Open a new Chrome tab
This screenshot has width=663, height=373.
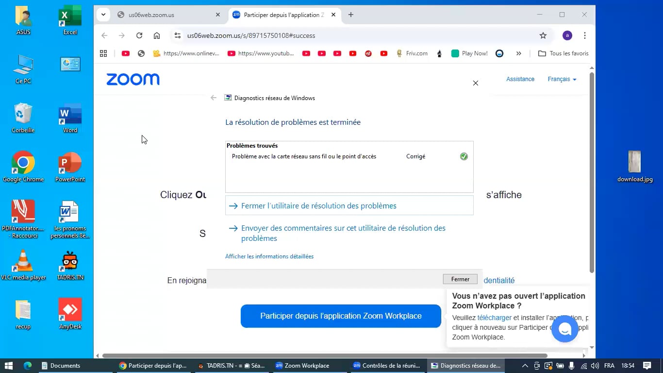pyautogui.click(x=351, y=15)
